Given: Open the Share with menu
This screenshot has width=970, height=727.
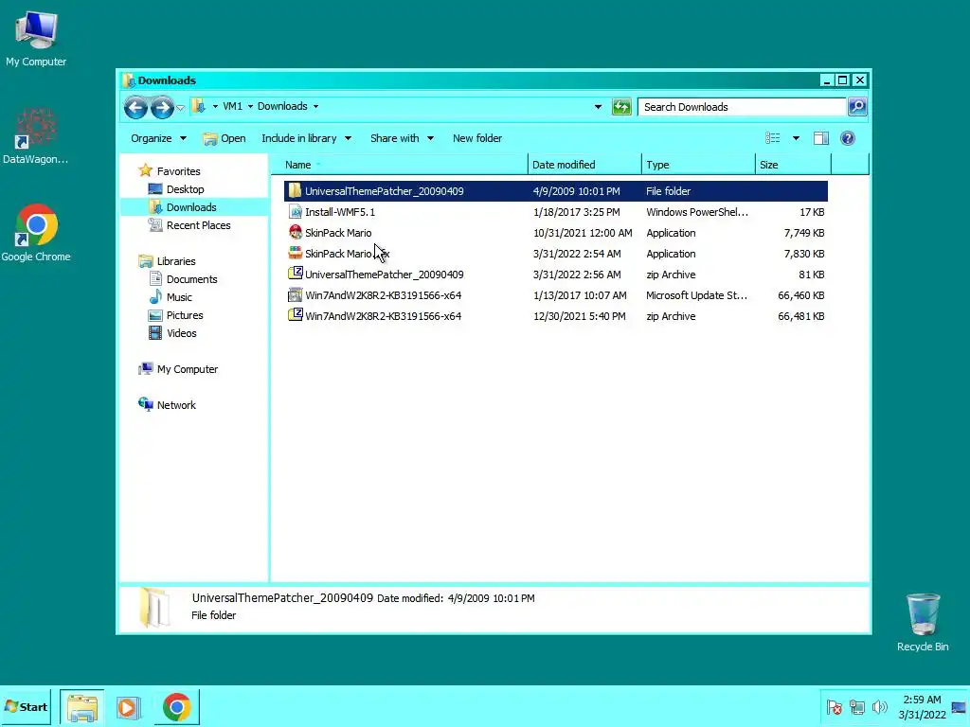Looking at the screenshot, I should click(402, 138).
